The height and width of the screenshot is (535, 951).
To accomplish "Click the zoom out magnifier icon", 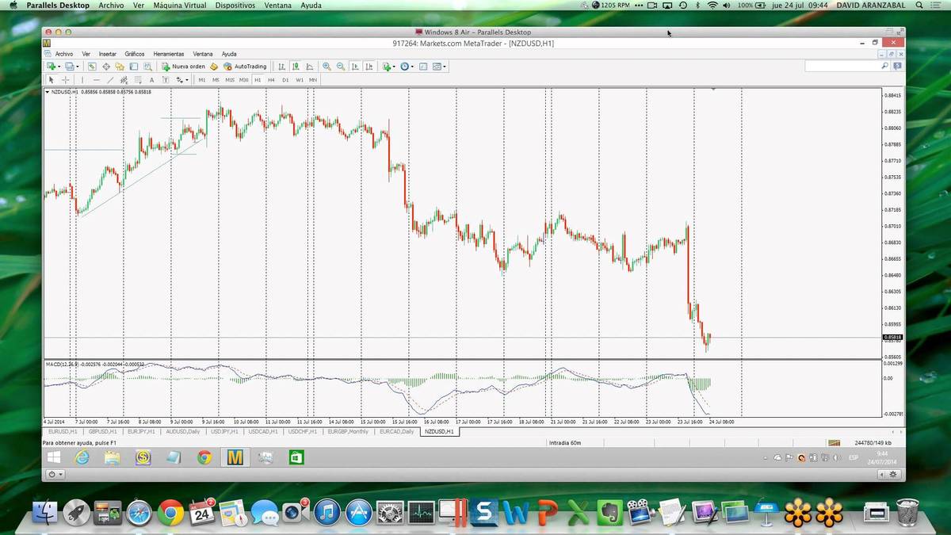I will pyautogui.click(x=341, y=67).
